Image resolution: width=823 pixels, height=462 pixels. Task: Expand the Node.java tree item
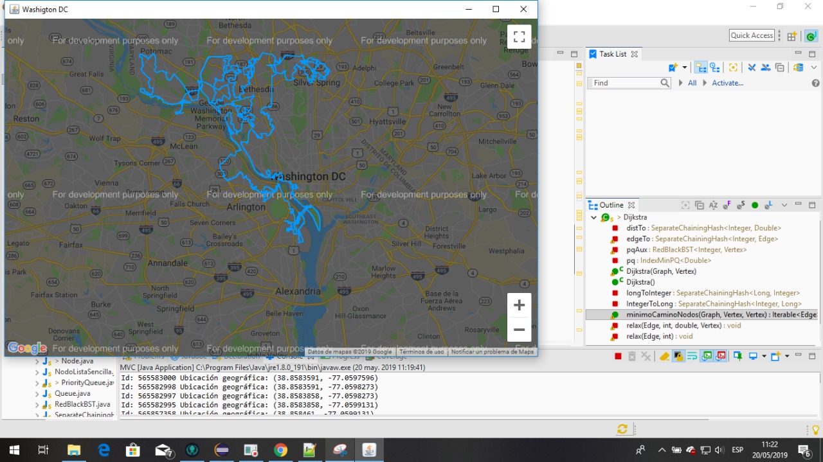point(37,361)
